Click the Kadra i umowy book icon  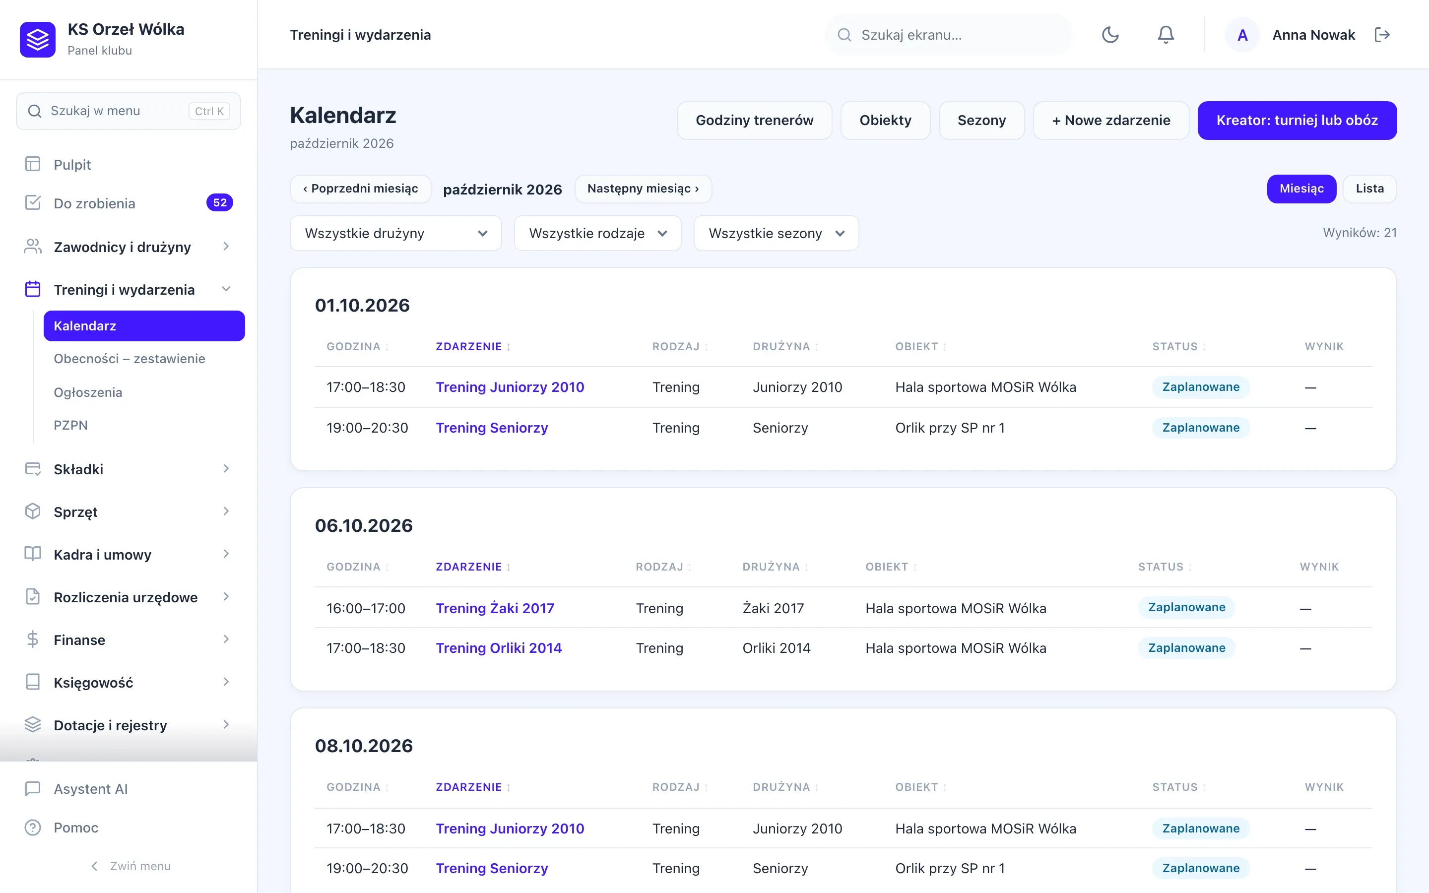pyautogui.click(x=33, y=554)
